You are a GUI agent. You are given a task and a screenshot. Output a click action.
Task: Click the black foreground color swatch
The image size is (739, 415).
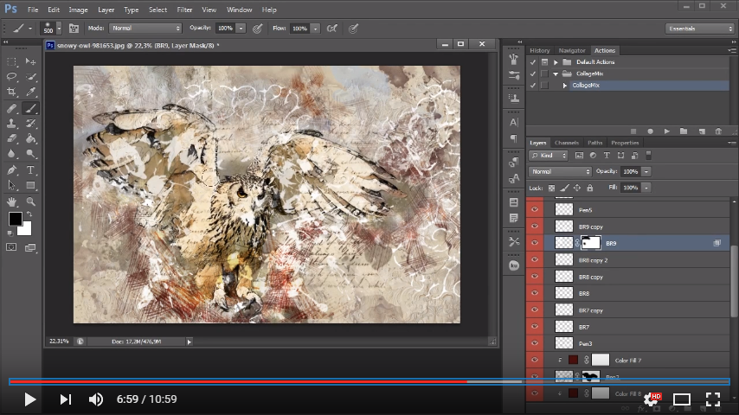pos(16,219)
